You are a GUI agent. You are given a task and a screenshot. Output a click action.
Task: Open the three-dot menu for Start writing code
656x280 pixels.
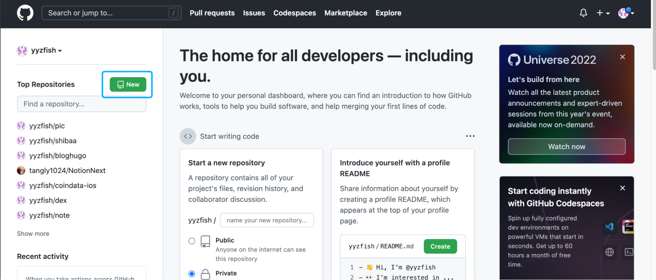(x=470, y=136)
